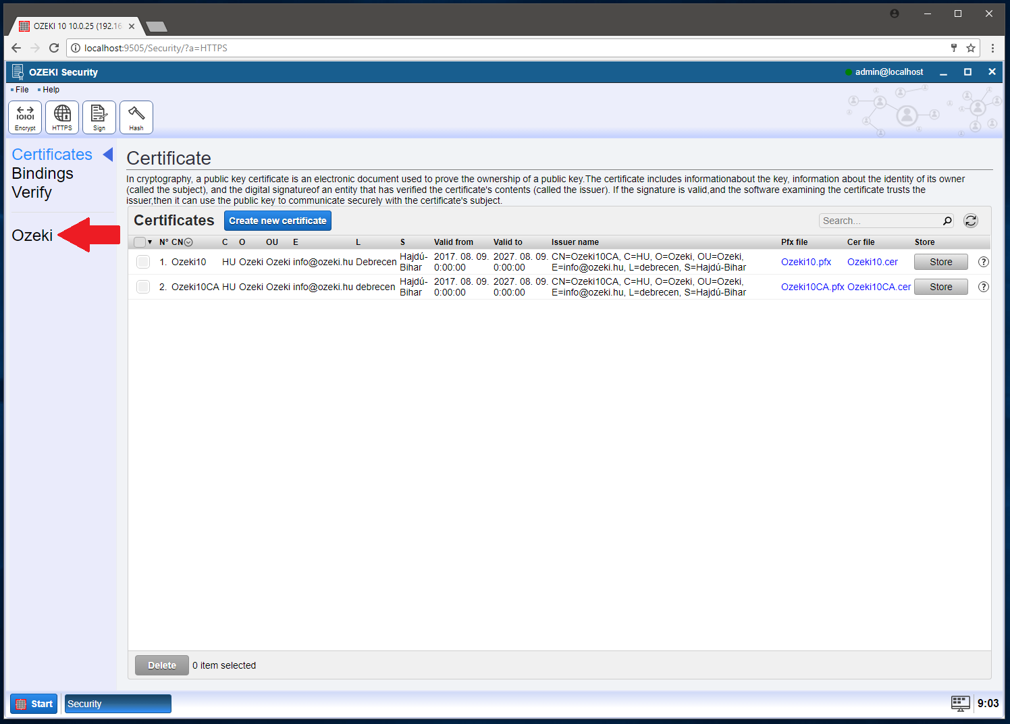Click Create new certificate button
The width and height of the screenshot is (1010, 724).
[x=277, y=221]
